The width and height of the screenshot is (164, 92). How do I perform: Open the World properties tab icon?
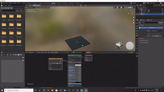pos(137,36)
